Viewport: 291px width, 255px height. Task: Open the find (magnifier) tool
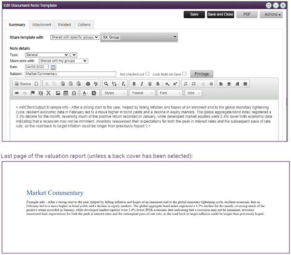pyautogui.click(x=106, y=84)
